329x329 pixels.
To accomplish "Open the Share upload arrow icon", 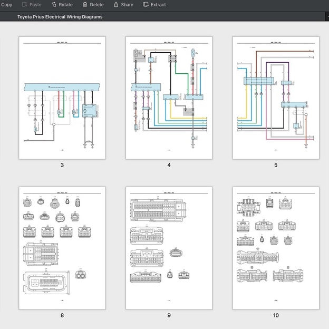I will pyautogui.click(x=116, y=5).
